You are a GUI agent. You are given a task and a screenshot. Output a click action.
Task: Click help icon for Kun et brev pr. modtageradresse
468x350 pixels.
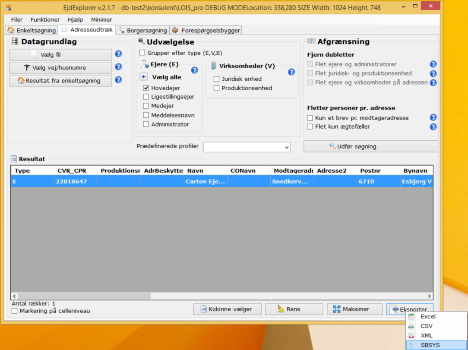433,117
